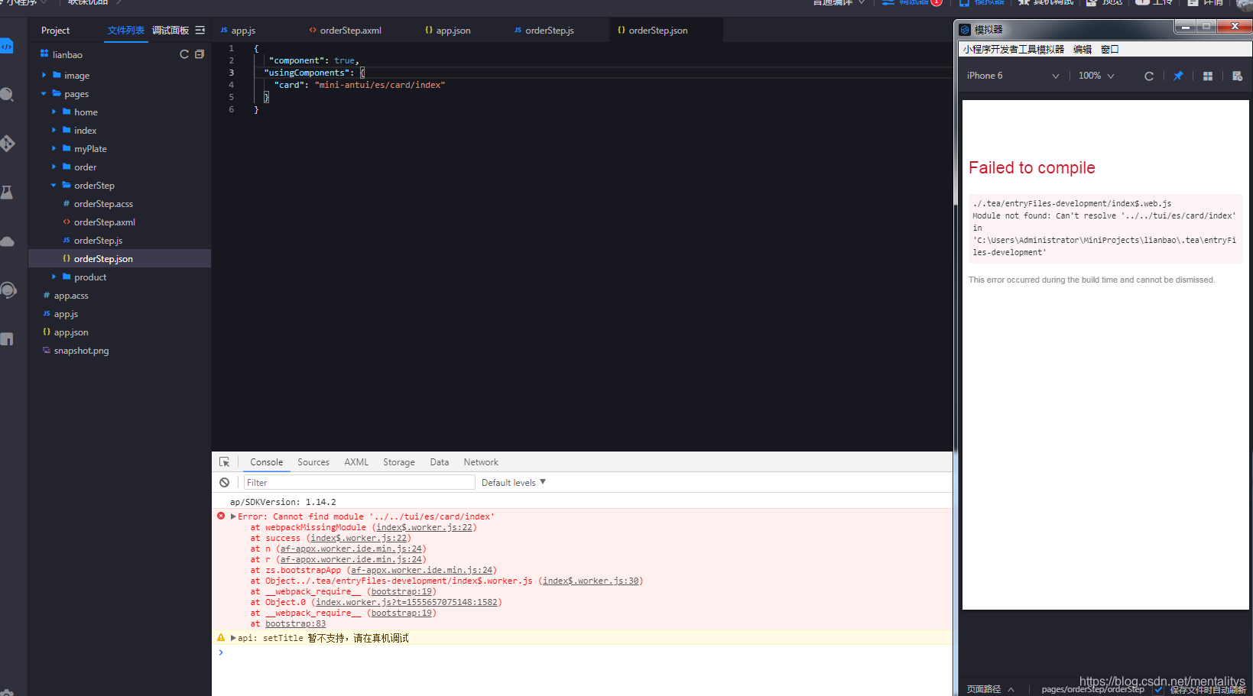The image size is (1253, 696).
Task: Open the code editor sidebar icon
Action: click(x=7, y=47)
